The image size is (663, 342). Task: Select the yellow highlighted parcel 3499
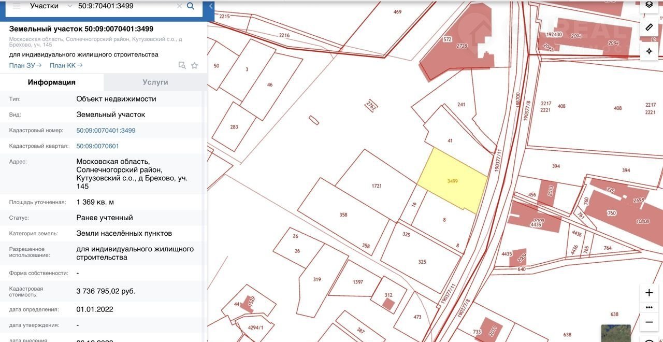pos(452,180)
